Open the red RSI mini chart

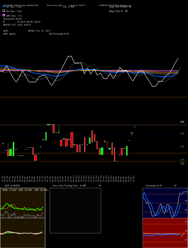point(165,233)
